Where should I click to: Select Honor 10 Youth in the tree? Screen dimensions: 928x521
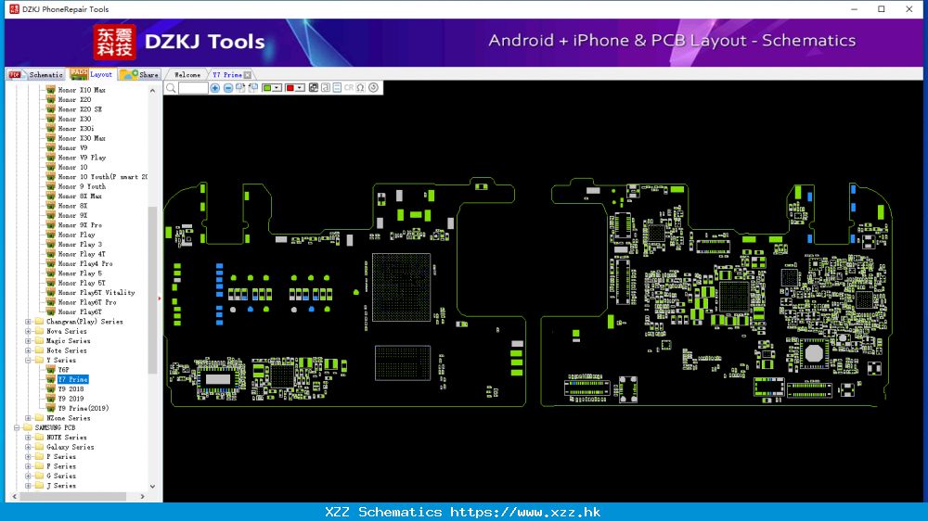pyautogui.click(x=102, y=177)
